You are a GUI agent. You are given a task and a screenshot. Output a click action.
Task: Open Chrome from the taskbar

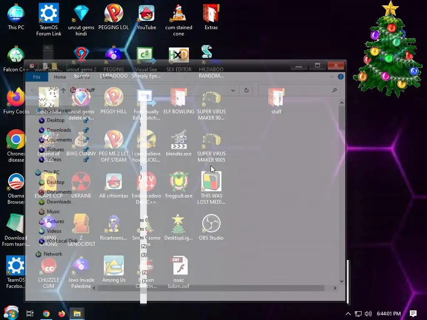click(x=46, y=314)
